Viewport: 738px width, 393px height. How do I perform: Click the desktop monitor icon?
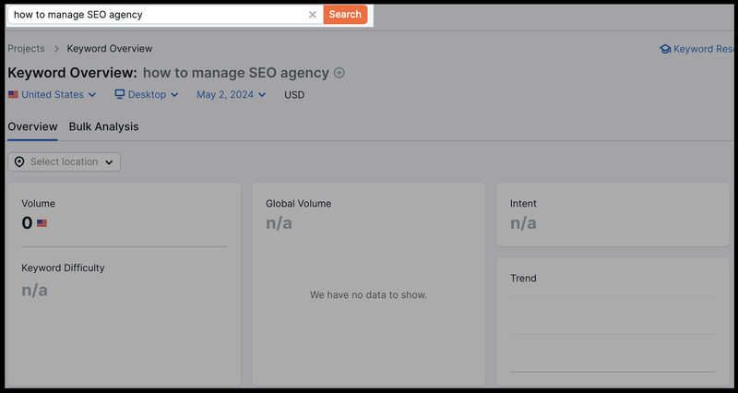coord(120,94)
